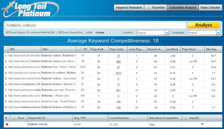Open the page links value 7412

[x=118, y=73]
